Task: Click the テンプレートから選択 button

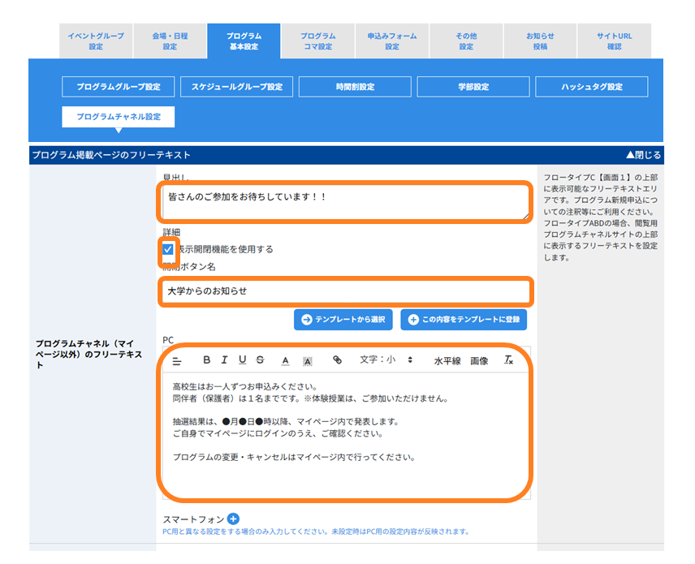Action: [x=343, y=320]
